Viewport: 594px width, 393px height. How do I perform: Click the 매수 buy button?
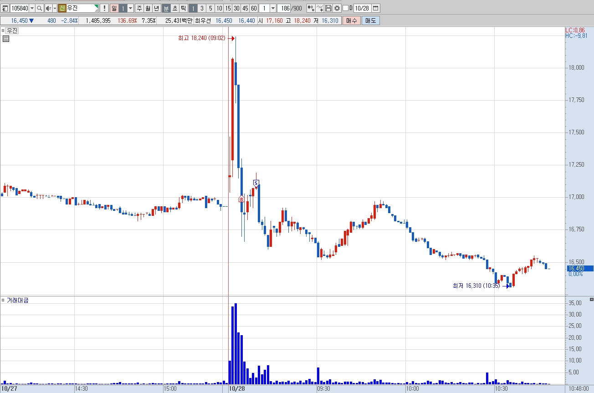[352, 20]
